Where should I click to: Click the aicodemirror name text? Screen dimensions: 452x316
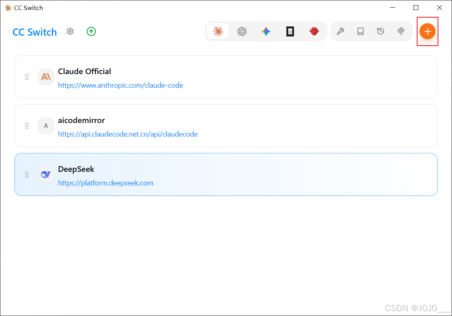point(81,120)
